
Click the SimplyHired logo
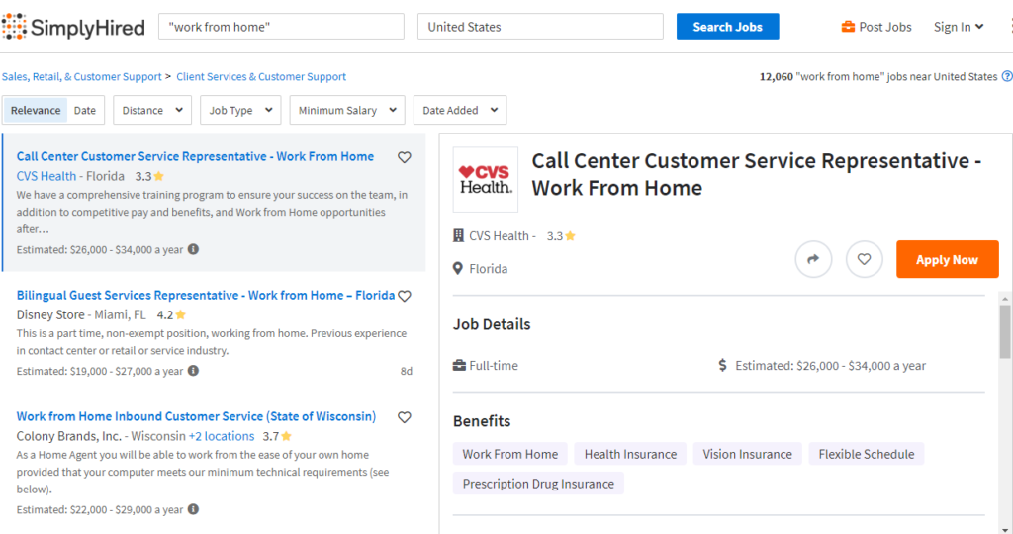coord(73,27)
